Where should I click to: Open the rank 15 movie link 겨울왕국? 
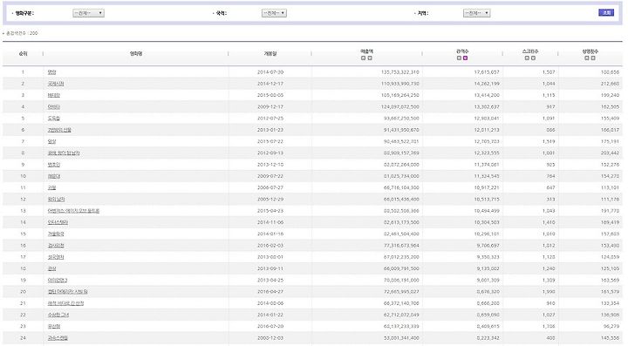point(56,234)
